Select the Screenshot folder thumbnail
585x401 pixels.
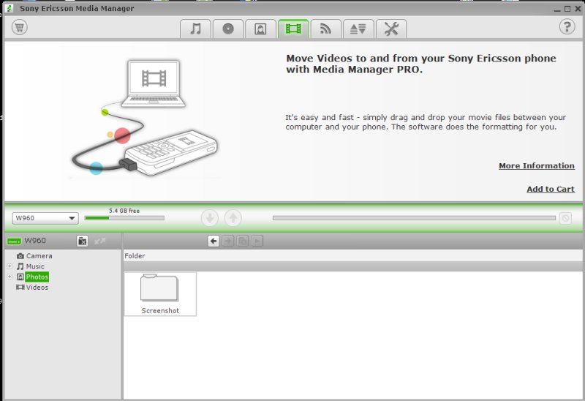[x=160, y=294]
